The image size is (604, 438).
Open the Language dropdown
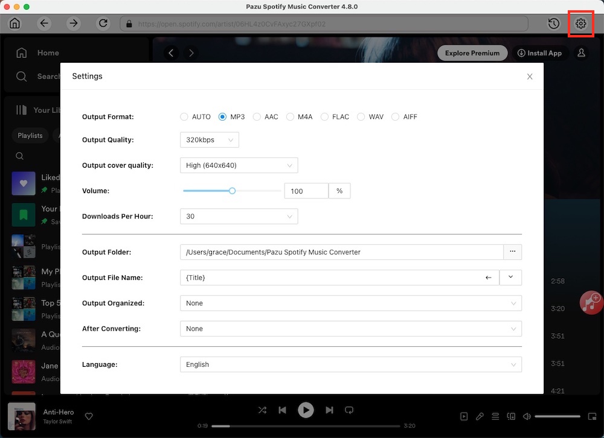(350, 364)
